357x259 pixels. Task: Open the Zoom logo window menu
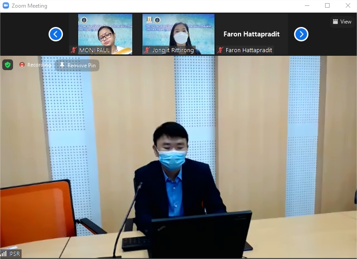(x=6, y=6)
